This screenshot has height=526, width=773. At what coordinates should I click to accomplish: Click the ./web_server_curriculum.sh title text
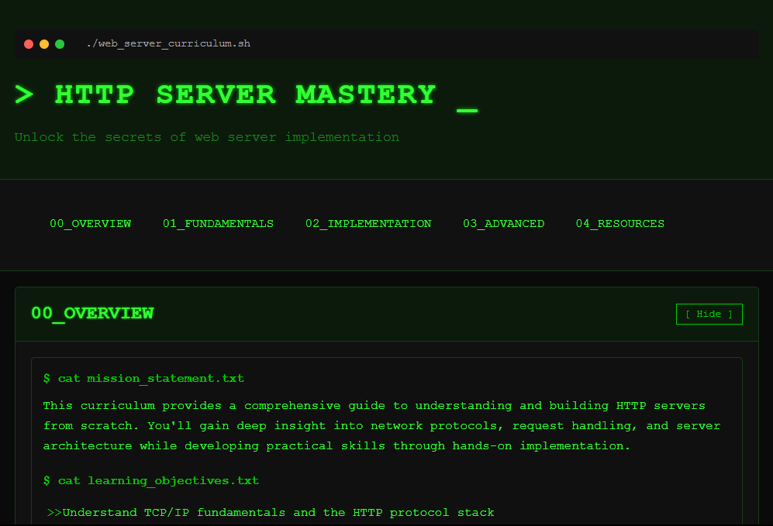[168, 44]
